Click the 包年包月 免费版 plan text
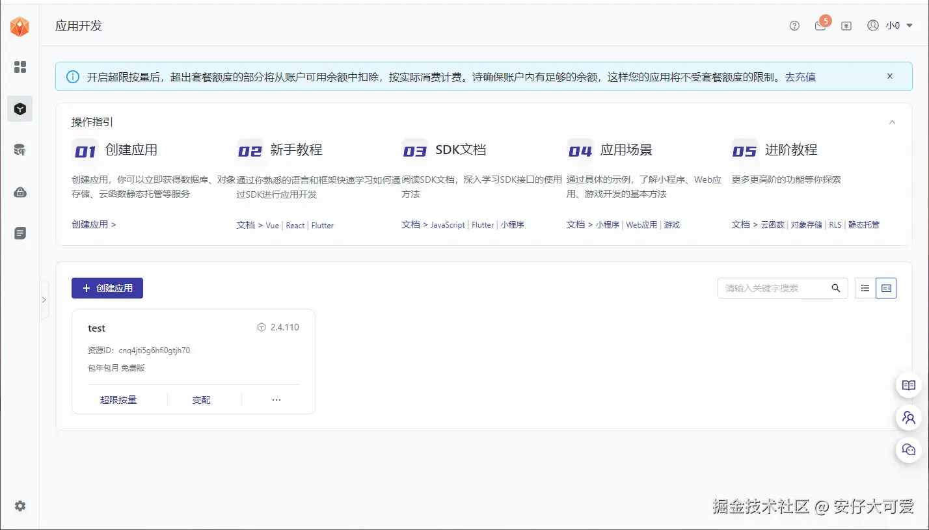This screenshot has height=530, width=929. point(116,368)
